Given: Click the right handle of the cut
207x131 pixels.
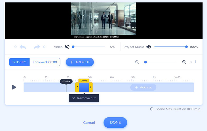Looking at the screenshot, I should (90, 87).
